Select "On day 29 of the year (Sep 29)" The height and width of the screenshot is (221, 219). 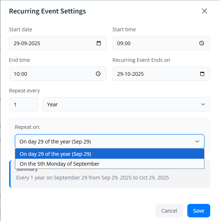55,154
